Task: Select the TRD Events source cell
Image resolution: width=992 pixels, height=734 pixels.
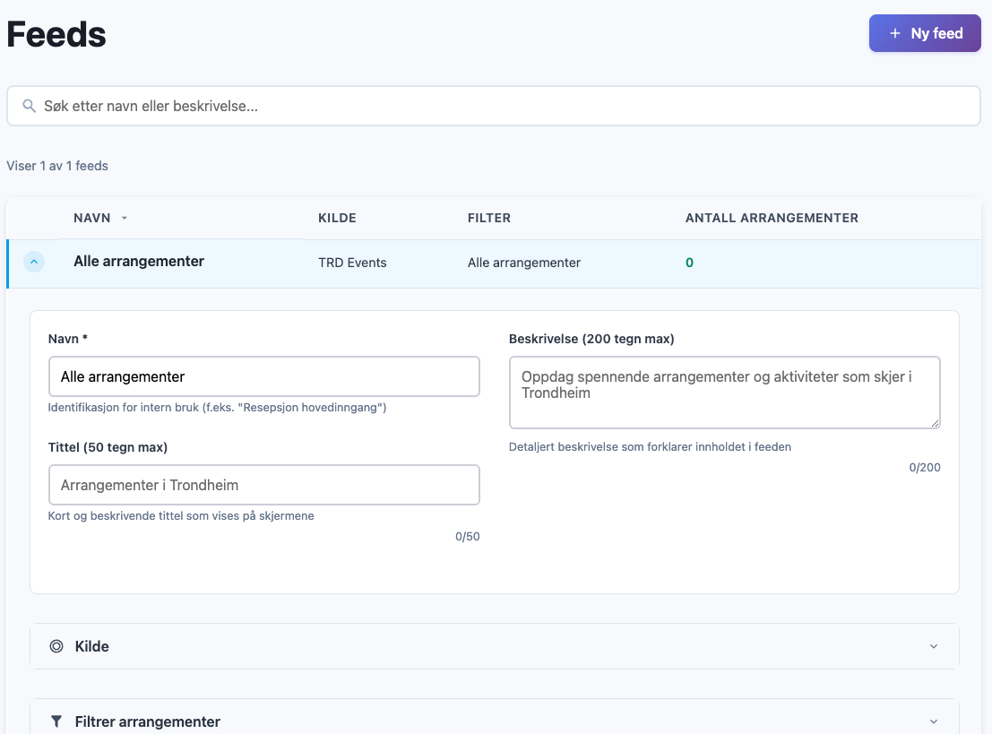Action: (352, 263)
